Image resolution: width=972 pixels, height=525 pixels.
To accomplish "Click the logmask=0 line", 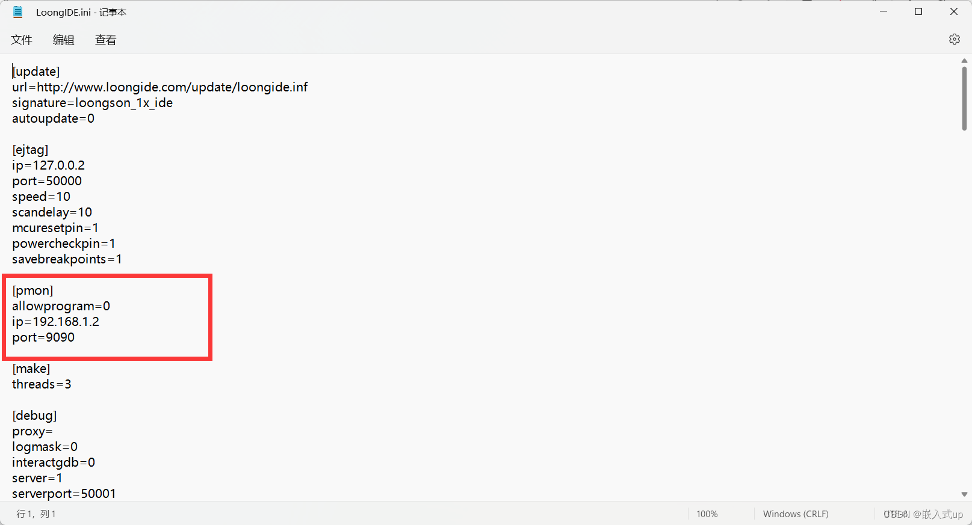I will [45, 447].
